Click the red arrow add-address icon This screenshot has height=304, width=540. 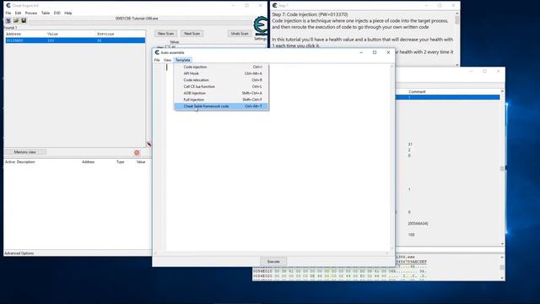(148, 144)
